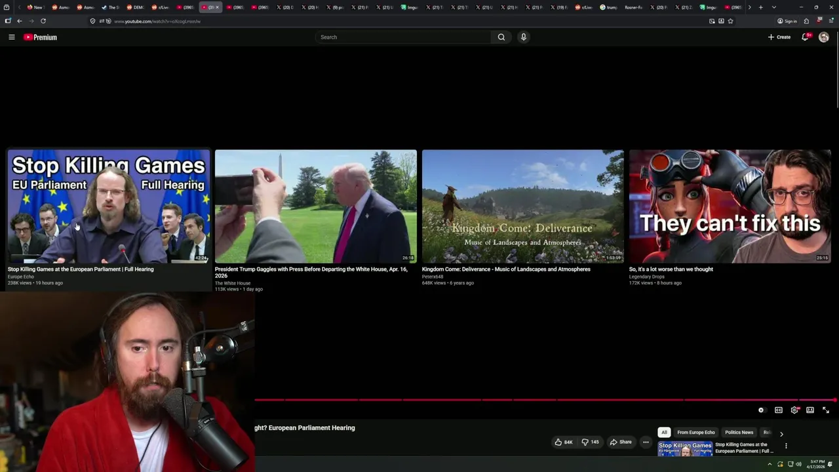Click the magnifier search button
This screenshot has height=472, width=839.
[501, 37]
